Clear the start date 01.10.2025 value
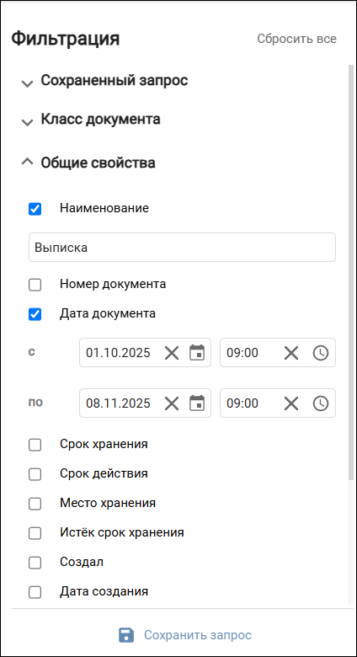The height and width of the screenshot is (657, 357). click(x=172, y=353)
